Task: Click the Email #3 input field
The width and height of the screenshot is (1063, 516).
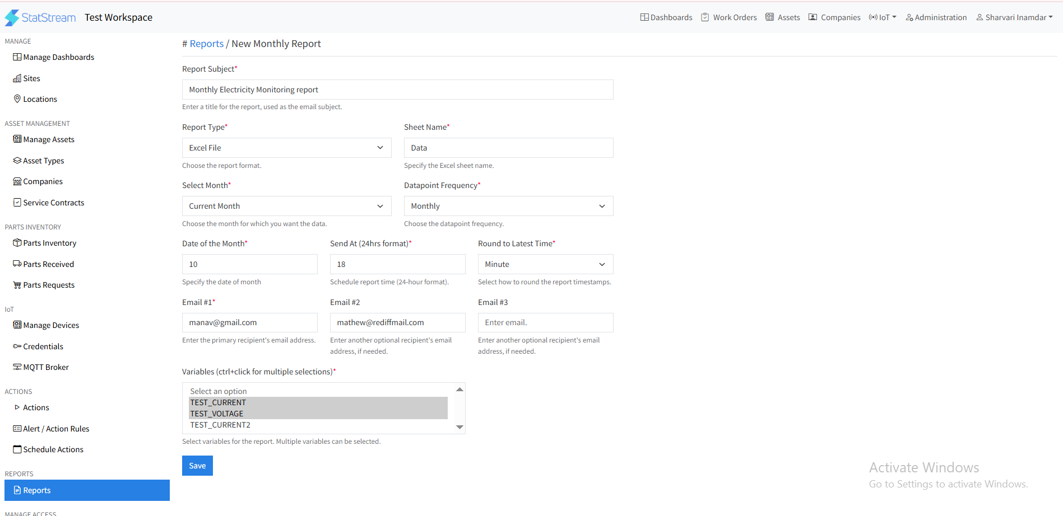Action: coord(545,322)
